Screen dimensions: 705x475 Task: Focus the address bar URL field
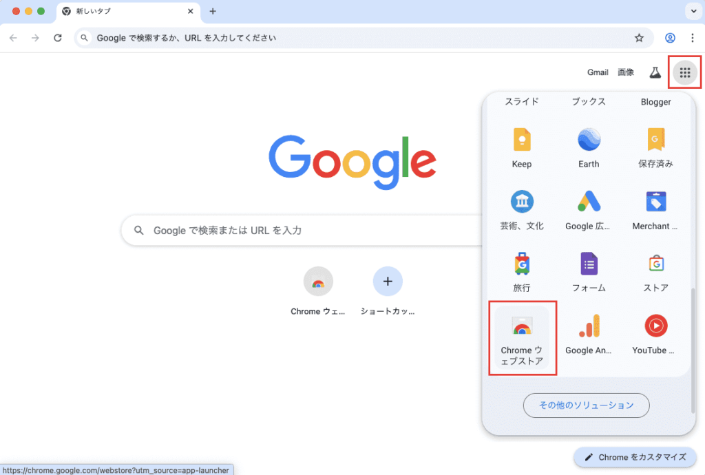(x=364, y=38)
